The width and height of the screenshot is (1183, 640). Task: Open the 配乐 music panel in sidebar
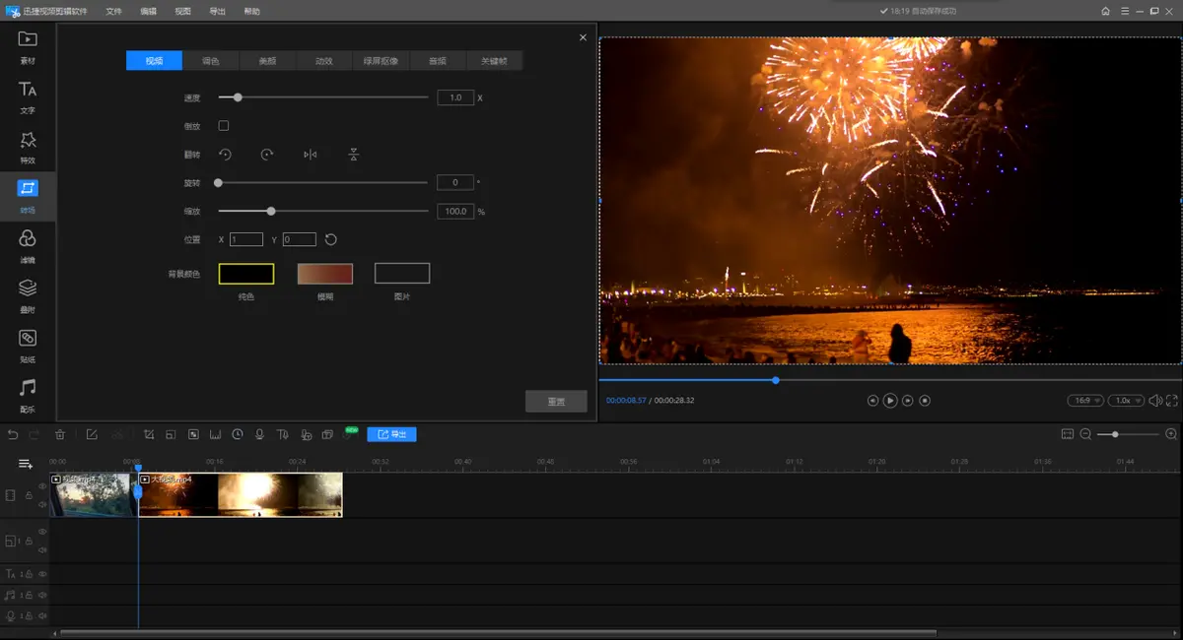[28, 394]
